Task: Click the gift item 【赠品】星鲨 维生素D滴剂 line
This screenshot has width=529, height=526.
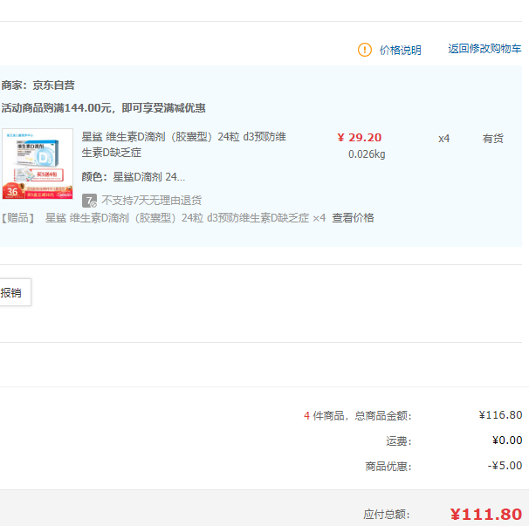Action: pyautogui.click(x=163, y=218)
